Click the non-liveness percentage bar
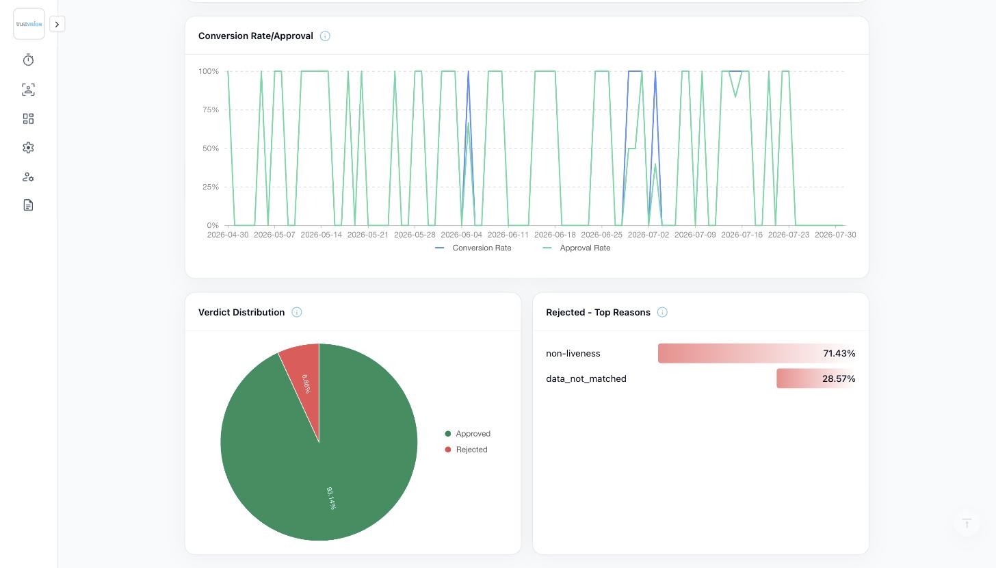The width and height of the screenshot is (996, 568). click(757, 353)
